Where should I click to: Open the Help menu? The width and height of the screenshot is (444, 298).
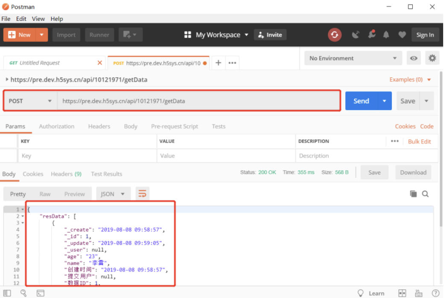click(57, 19)
